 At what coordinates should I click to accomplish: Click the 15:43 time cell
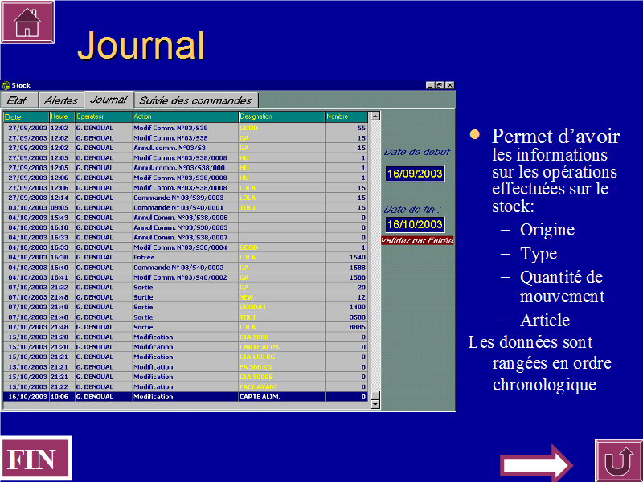[x=62, y=218]
